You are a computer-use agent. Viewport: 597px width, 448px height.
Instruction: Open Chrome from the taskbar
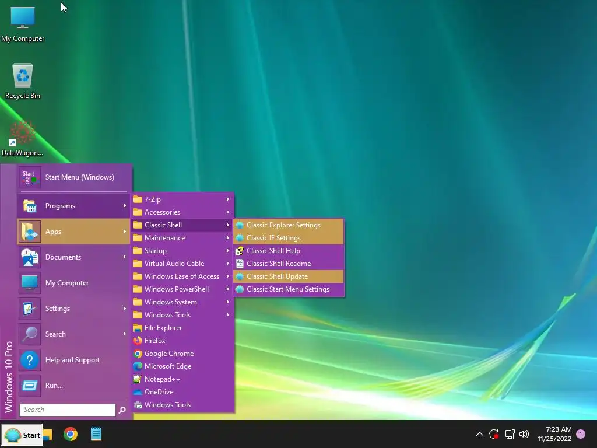(71, 434)
